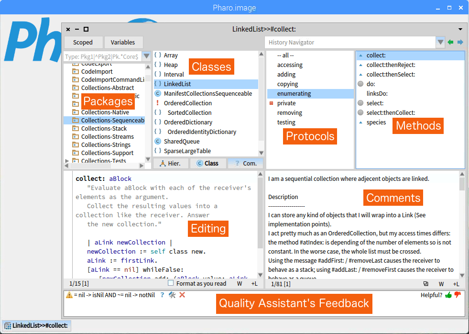Click the +L icon below the comments pane
This screenshot has width=469, height=334.
[456, 284]
